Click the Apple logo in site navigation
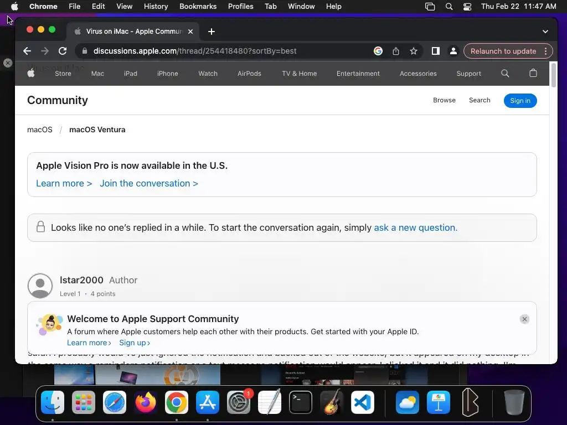The width and height of the screenshot is (567, 425). (x=31, y=74)
